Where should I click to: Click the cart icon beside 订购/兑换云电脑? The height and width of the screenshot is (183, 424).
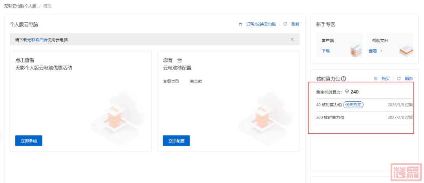coord(240,24)
